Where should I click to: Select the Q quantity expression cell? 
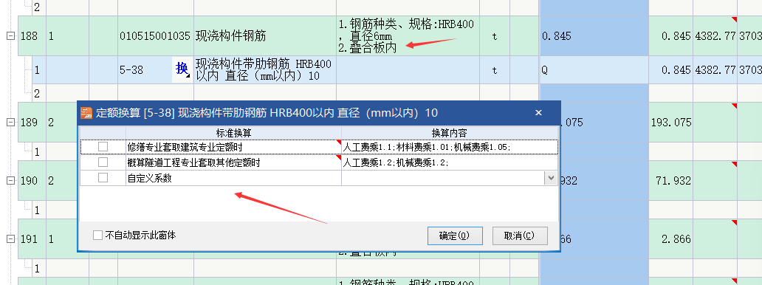click(x=594, y=70)
